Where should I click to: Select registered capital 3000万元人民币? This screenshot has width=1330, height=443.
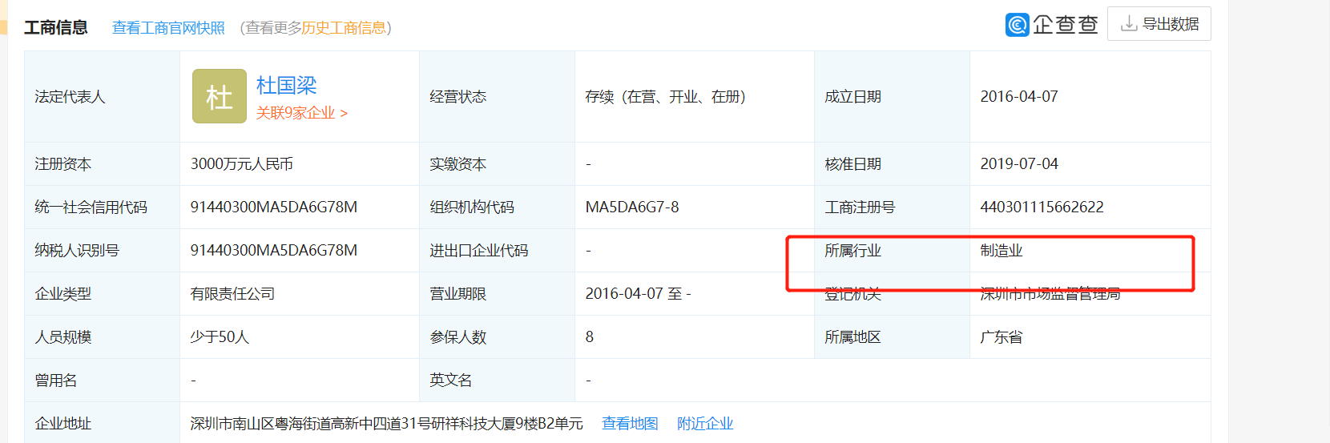click(241, 163)
